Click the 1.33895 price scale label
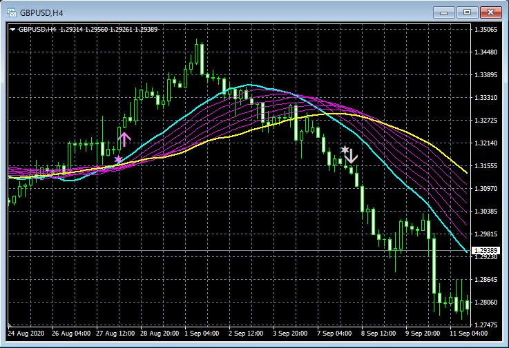 click(486, 75)
